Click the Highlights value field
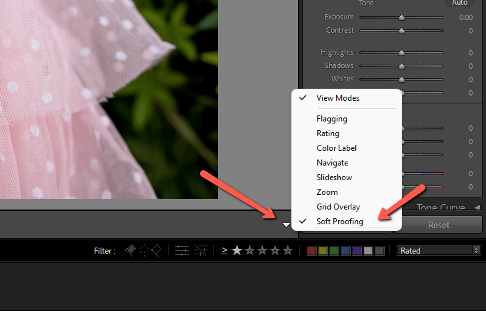The image size is (486, 311). (x=471, y=53)
